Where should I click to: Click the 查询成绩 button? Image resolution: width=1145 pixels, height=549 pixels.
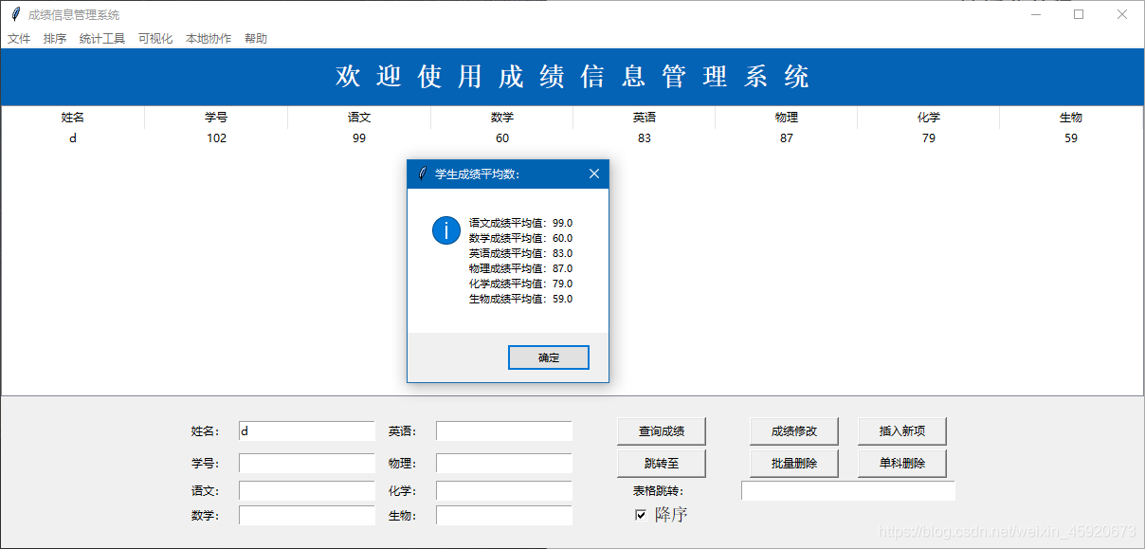pos(662,430)
